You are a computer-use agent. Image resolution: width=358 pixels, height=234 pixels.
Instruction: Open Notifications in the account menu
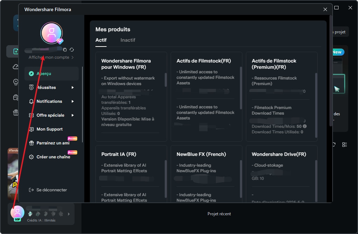tap(52, 101)
